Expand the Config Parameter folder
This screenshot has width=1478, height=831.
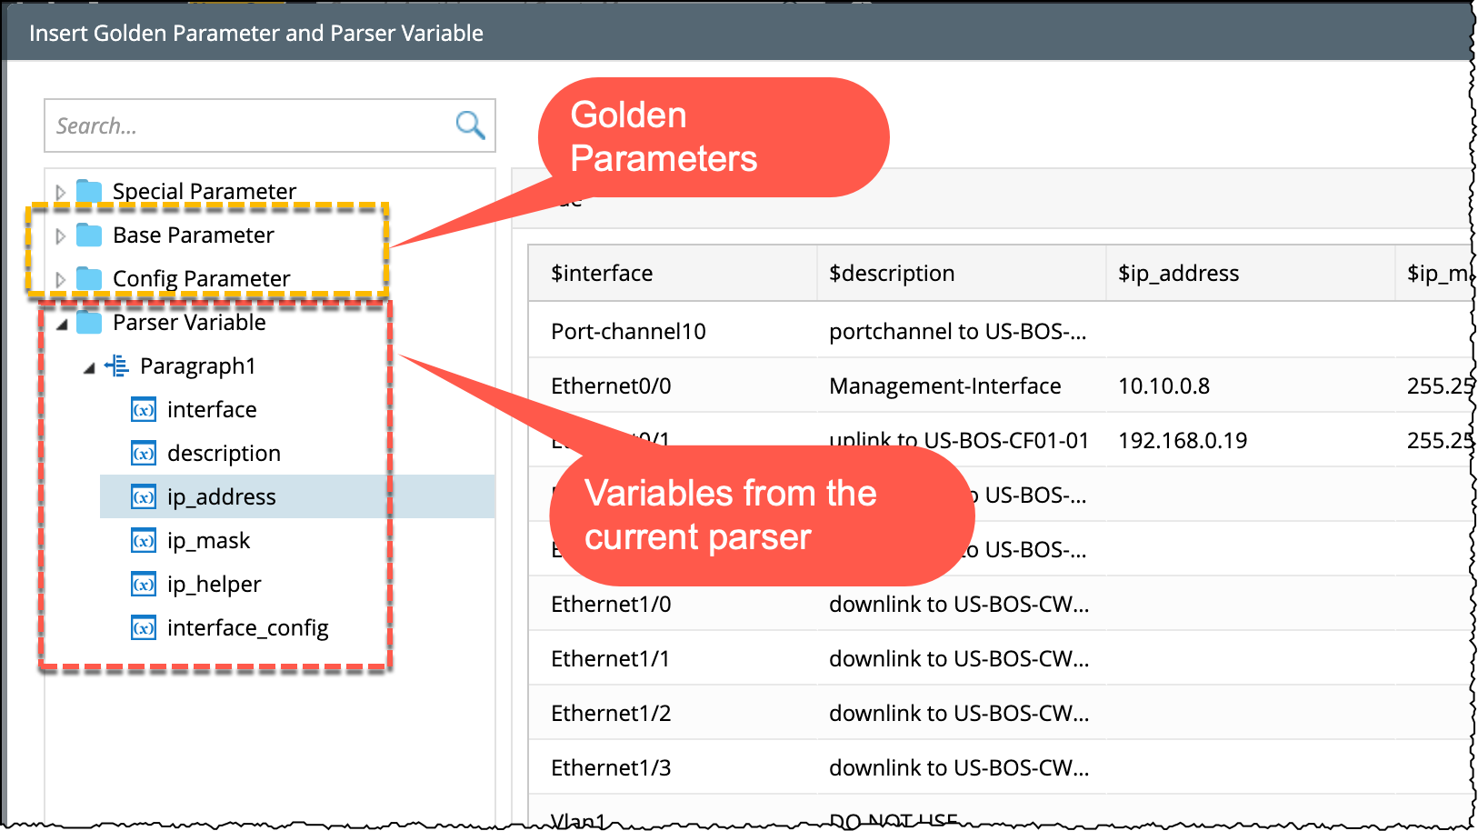[61, 279]
